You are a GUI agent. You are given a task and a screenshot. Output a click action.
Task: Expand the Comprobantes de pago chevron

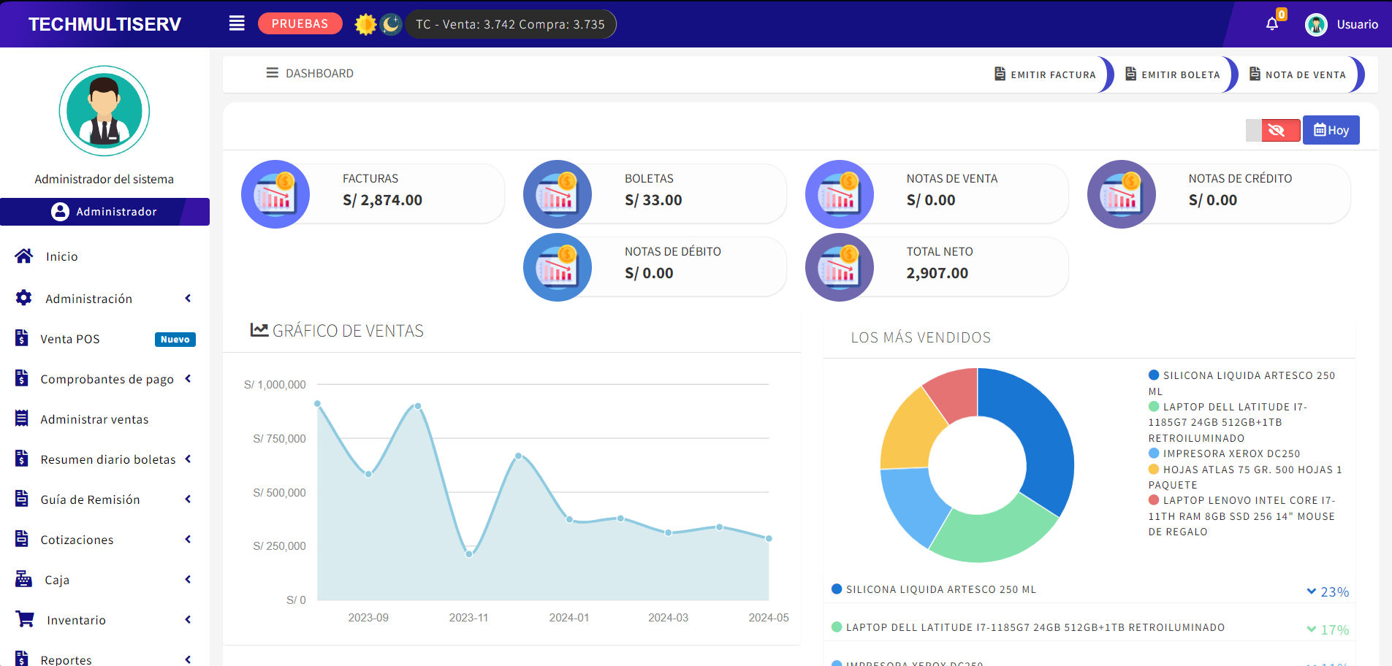pos(188,378)
